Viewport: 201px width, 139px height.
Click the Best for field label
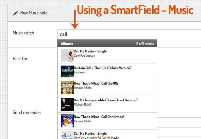[x=20, y=59]
